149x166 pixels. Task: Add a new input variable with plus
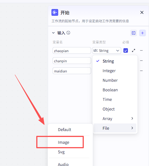tap(143, 33)
